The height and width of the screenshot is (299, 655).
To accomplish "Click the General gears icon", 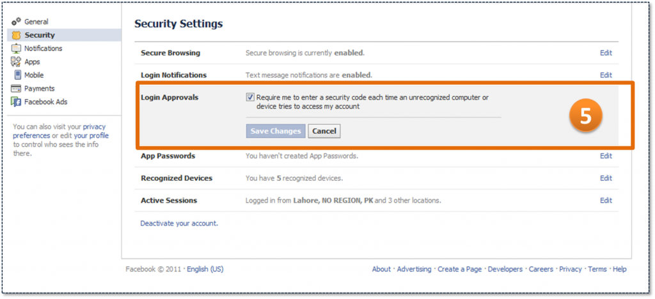I will click(16, 22).
